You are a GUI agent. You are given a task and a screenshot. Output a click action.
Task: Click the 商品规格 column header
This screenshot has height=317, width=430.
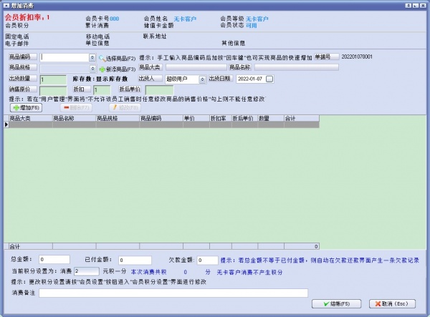coord(118,118)
